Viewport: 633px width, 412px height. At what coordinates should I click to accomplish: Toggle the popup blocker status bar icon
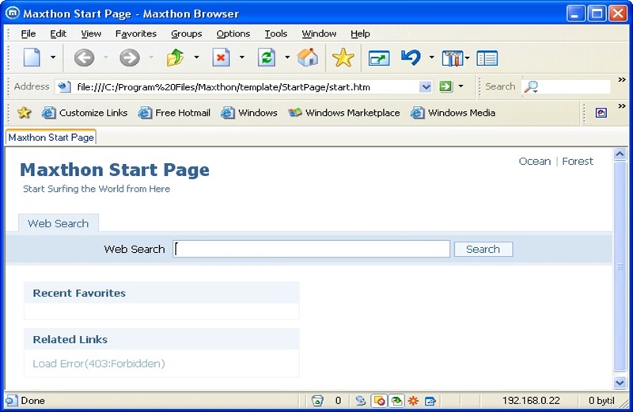tap(380, 401)
